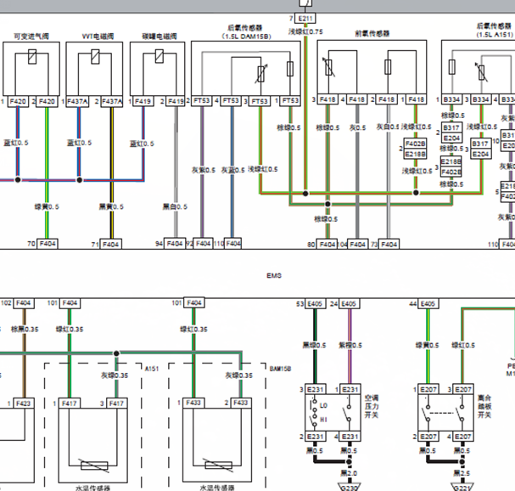This screenshot has width=515, height=491.
Task: Click the 浅绿红0.75 wire label
Action: click(x=305, y=31)
